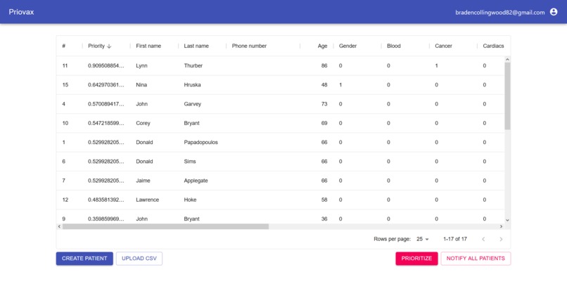Open the Priovax home title
567x305 pixels.
(21, 12)
